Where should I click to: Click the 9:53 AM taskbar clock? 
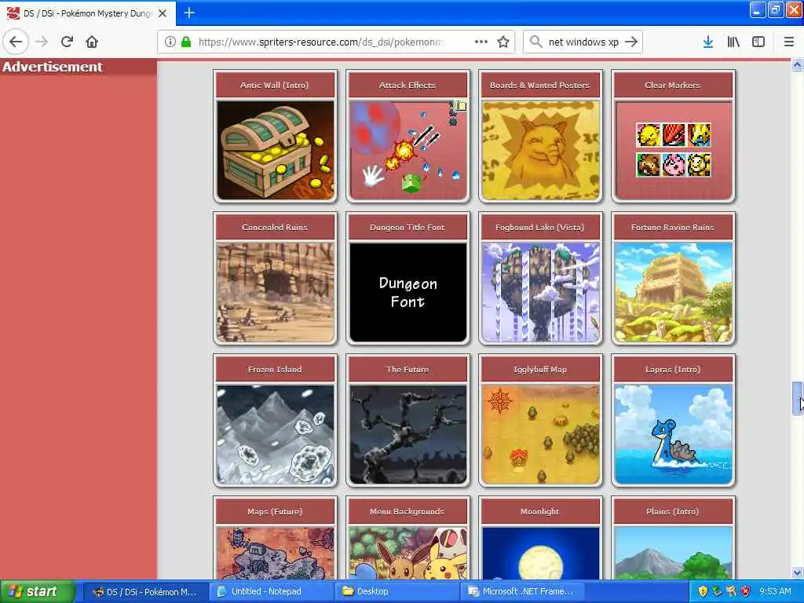775,591
